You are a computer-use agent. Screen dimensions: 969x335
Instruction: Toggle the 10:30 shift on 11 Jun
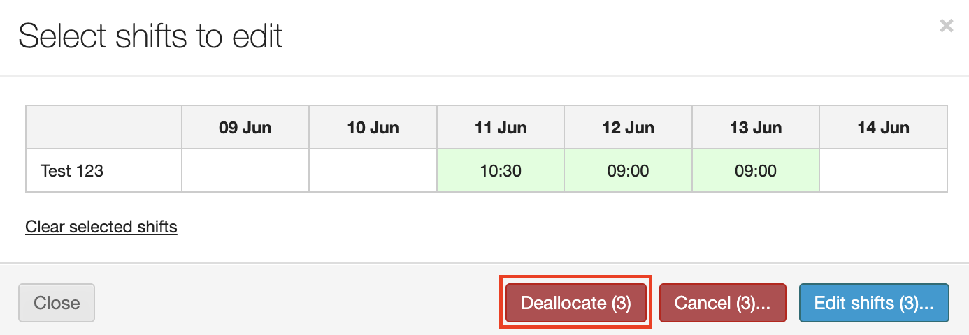coord(501,170)
